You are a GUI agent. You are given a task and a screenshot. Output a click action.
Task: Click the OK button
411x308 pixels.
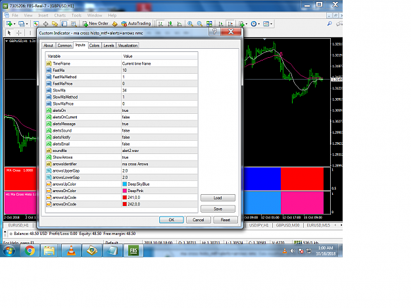(172, 220)
